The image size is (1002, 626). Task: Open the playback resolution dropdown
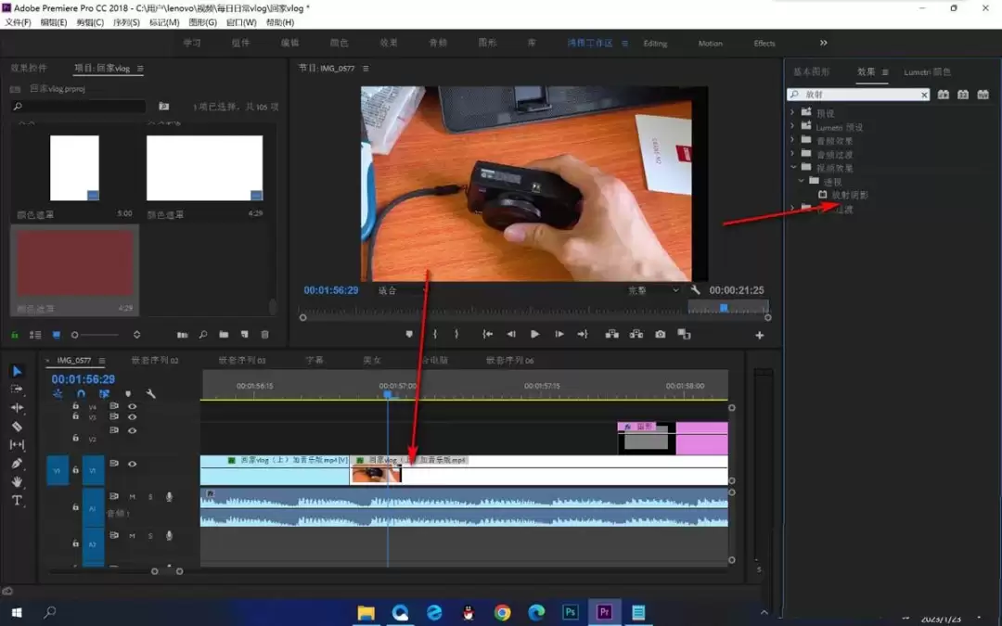click(x=653, y=290)
